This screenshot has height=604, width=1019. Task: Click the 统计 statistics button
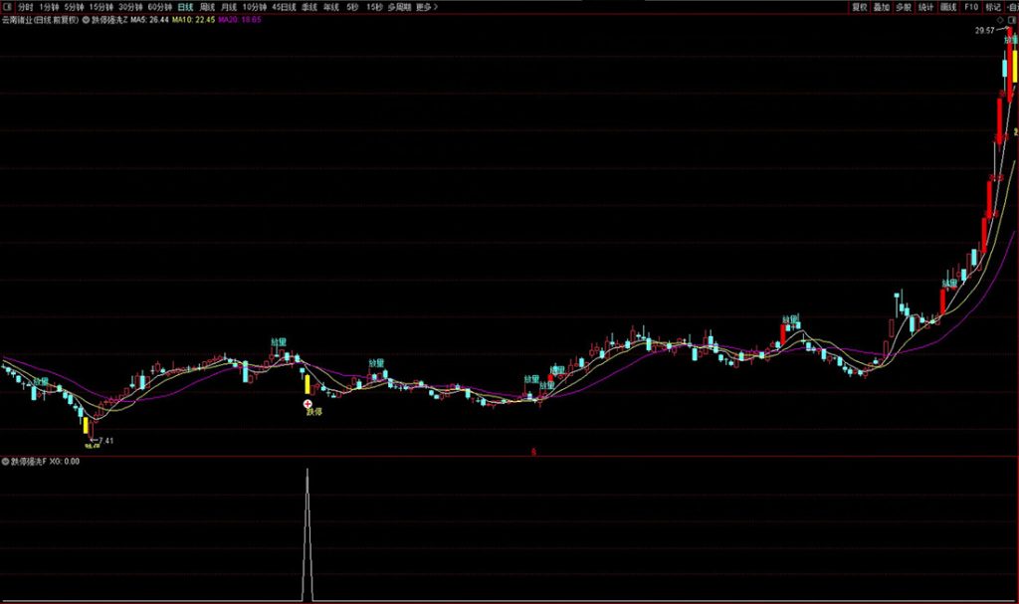(926, 7)
